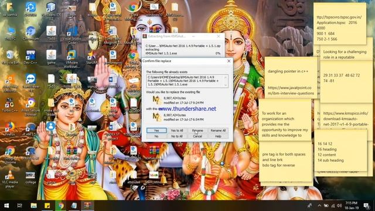
Task: Close the Confirm file replace dialog
Action: coord(229,61)
